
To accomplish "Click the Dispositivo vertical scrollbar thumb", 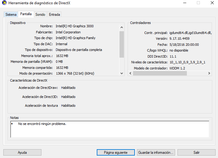I will tap(122, 44).
